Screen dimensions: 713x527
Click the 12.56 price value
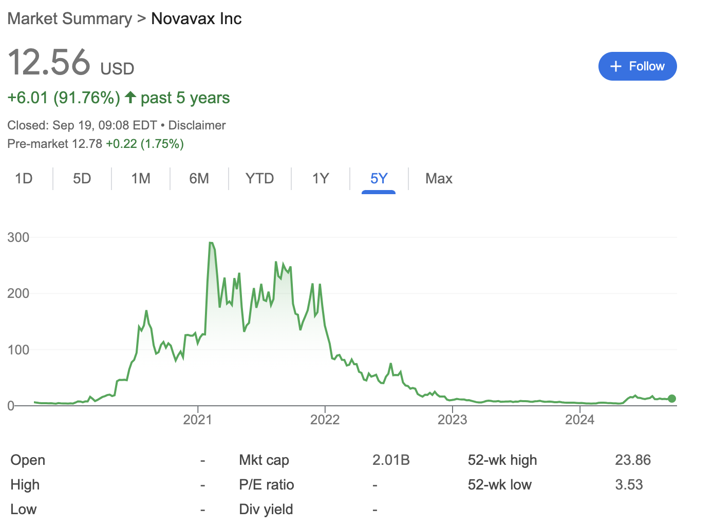point(49,62)
